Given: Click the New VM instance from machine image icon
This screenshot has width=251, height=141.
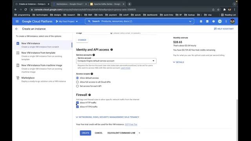Looking at the screenshot, I should [18, 65].
